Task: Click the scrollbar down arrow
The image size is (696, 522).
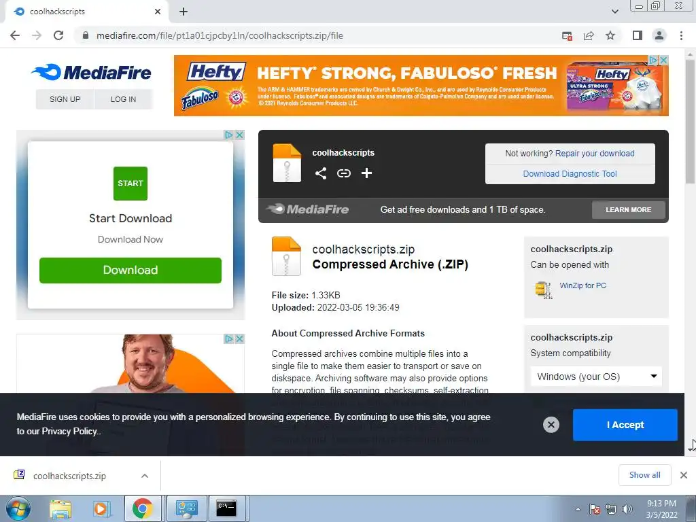Action: 691,449
